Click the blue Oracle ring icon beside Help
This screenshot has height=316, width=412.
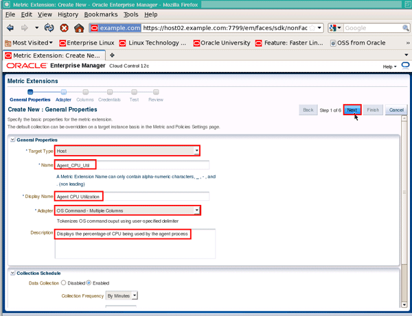(405, 66)
